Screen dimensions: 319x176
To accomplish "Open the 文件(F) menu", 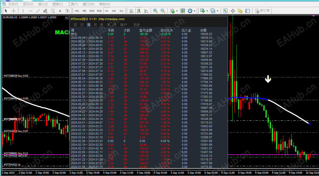I will pyautogui.click(x=13, y=4).
